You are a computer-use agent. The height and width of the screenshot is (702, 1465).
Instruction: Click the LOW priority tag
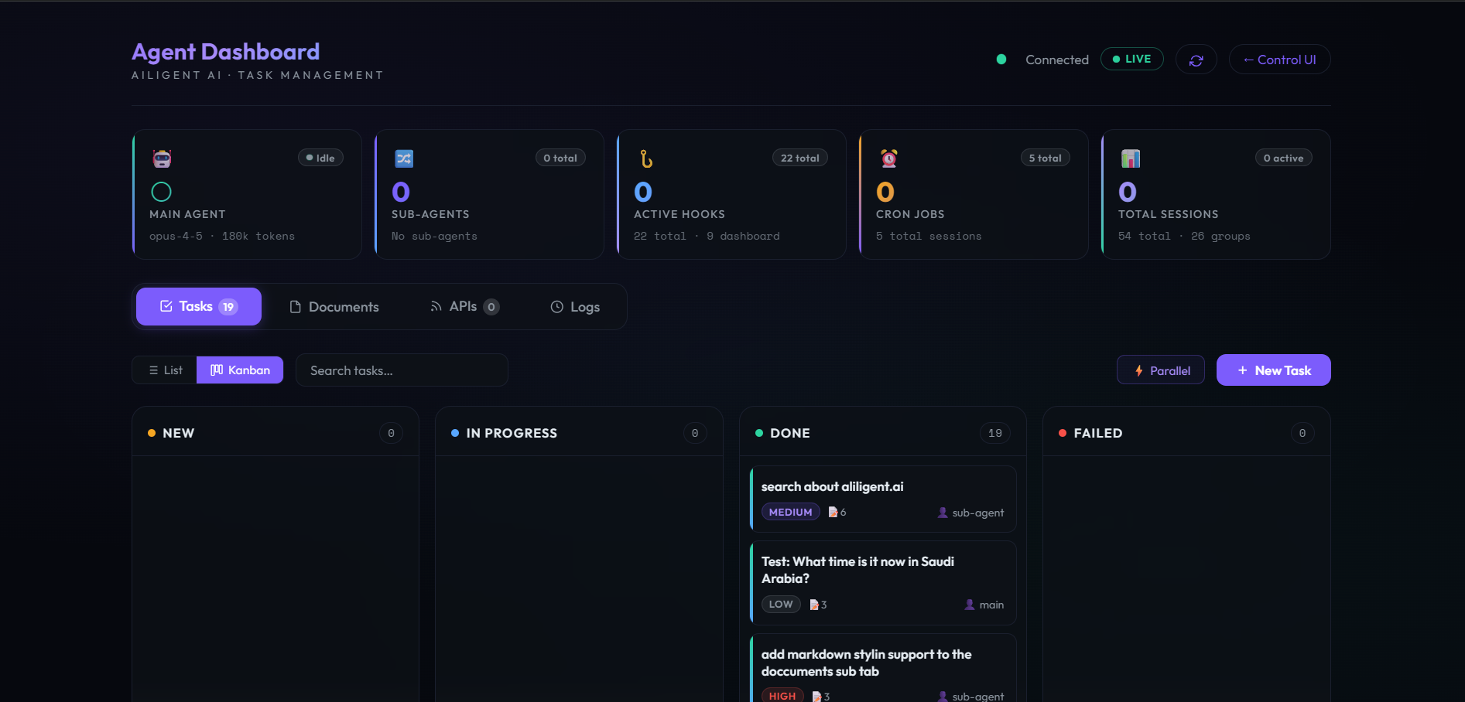coord(781,604)
